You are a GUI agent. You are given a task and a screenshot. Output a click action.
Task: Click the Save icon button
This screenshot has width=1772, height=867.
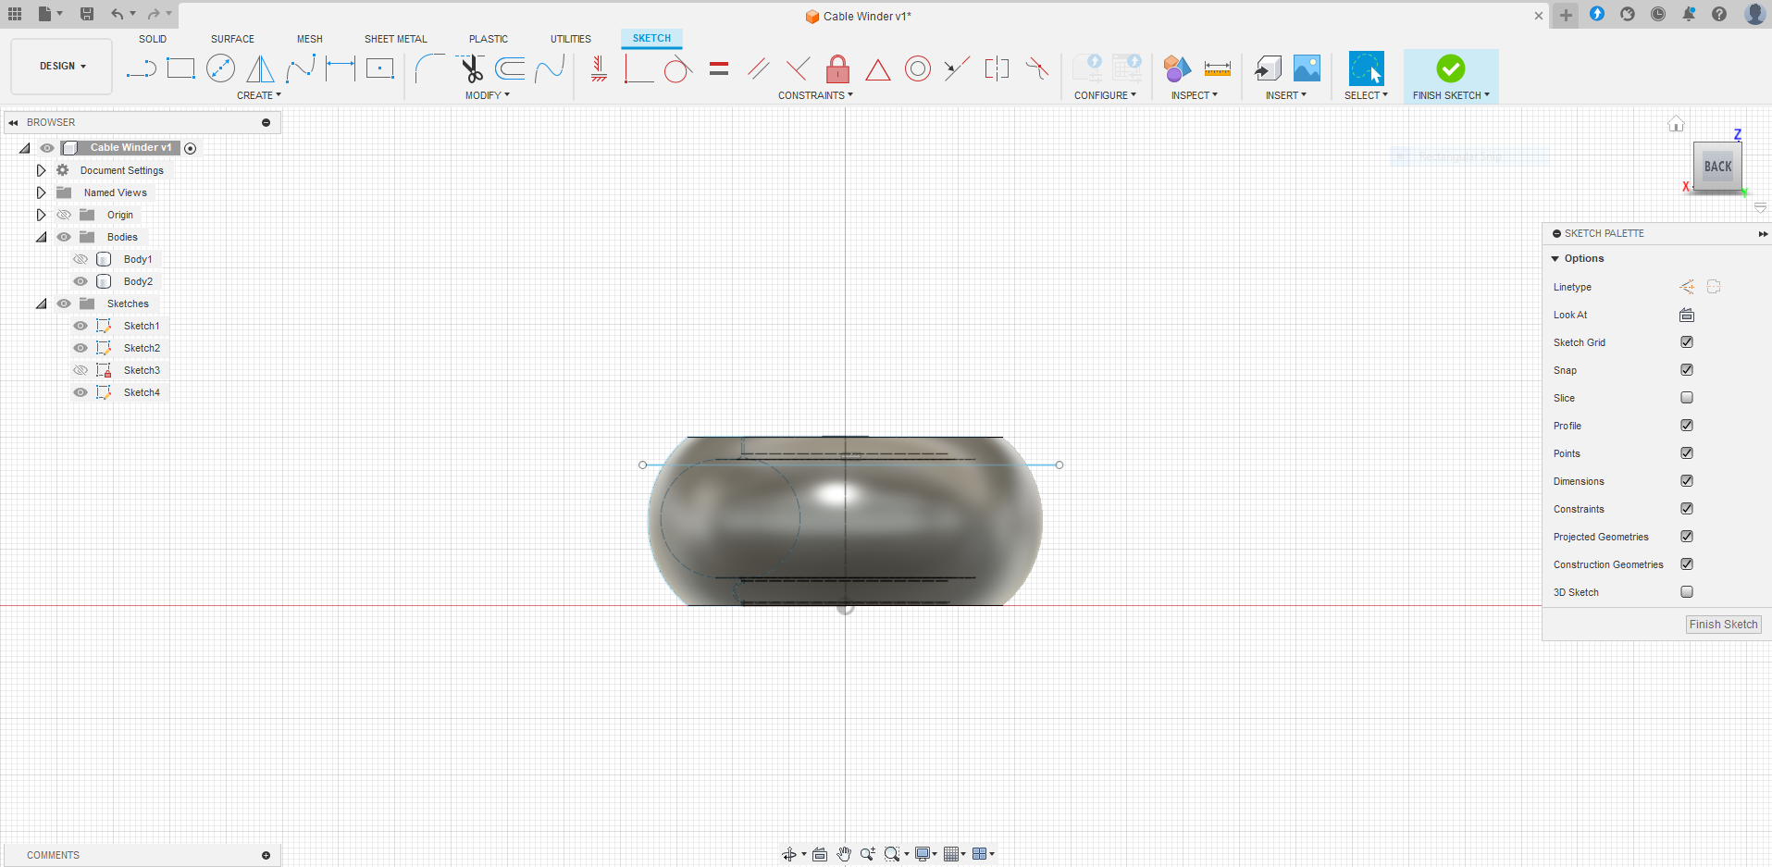tap(87, 14)
